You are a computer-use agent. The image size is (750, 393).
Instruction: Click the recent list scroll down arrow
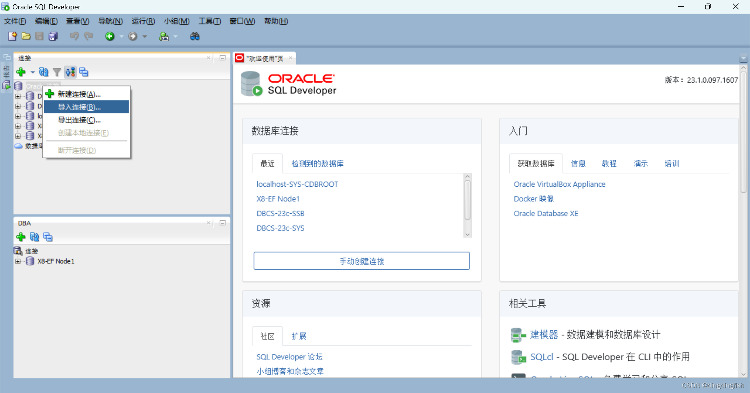coord(468,235)
